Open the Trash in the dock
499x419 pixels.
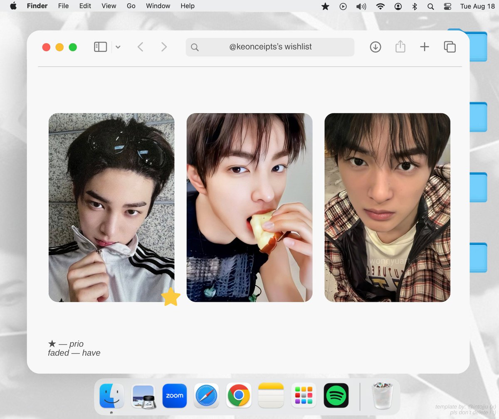point(383,395)
